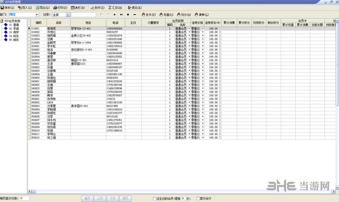339x202 pixels.
Task: Open member level dropdown in row 310002
Action: tap(189, 32)
